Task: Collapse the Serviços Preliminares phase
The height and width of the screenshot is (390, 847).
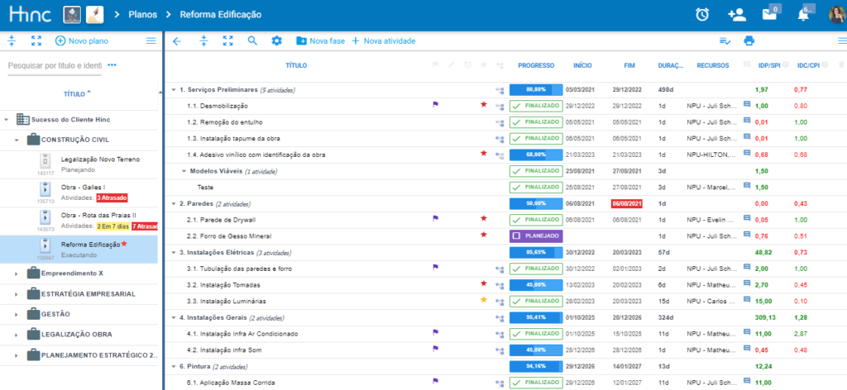Action: (x=174, y=89)
